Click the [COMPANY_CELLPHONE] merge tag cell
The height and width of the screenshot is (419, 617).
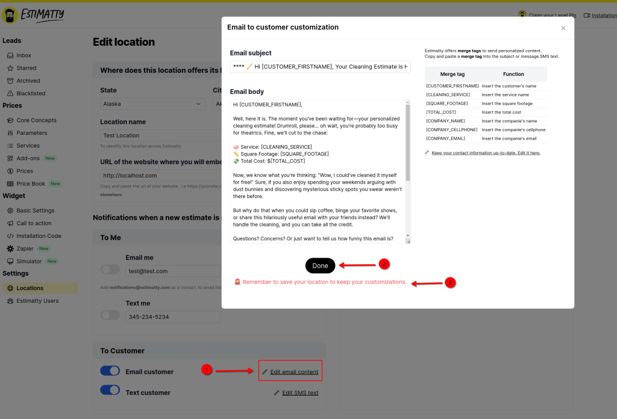tap(453, 129)
